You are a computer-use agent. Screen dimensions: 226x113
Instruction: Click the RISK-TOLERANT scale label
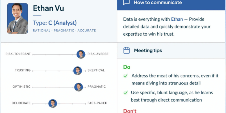tap(18, 54)
